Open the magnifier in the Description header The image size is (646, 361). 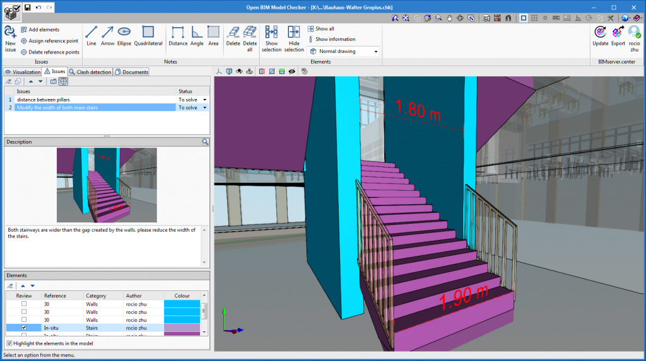coord(205,142)
